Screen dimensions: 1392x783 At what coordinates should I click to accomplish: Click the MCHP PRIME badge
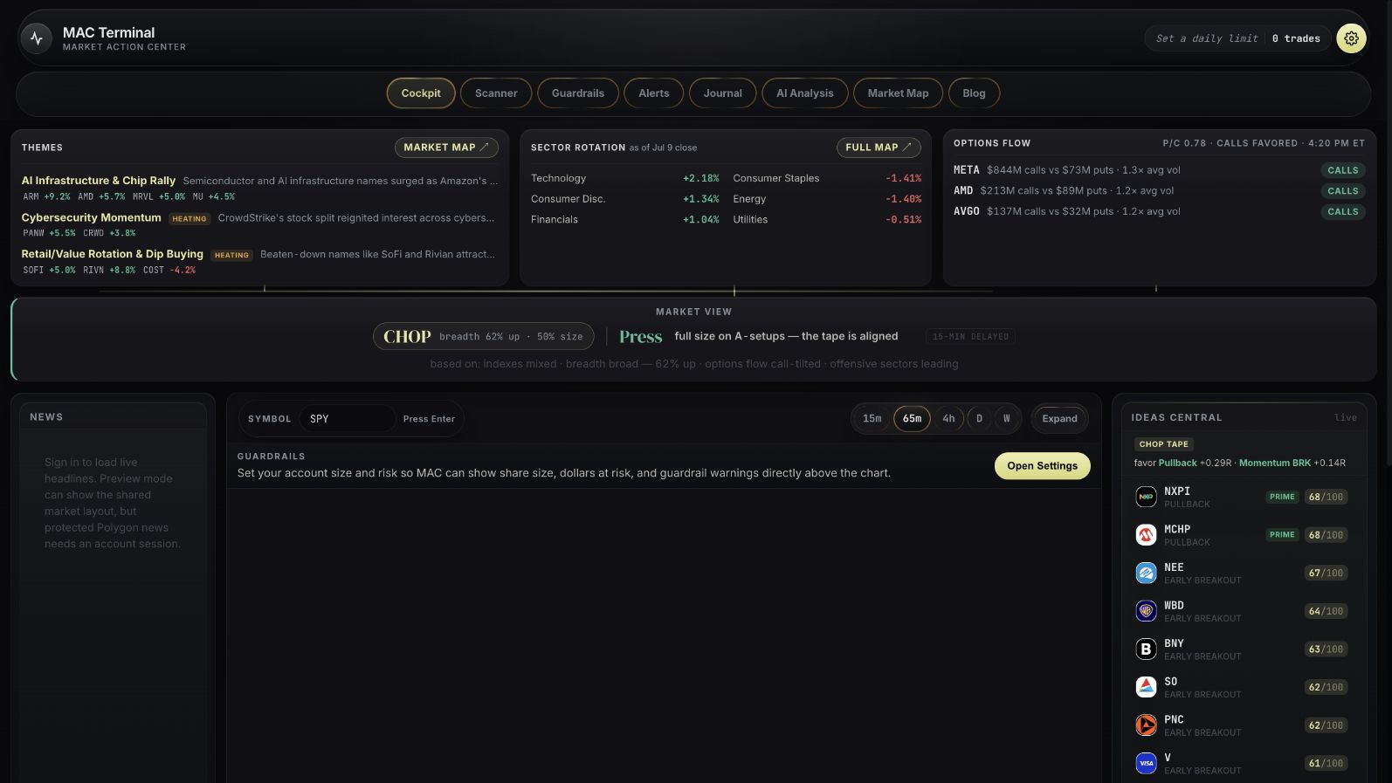(x=1282, y=535)
